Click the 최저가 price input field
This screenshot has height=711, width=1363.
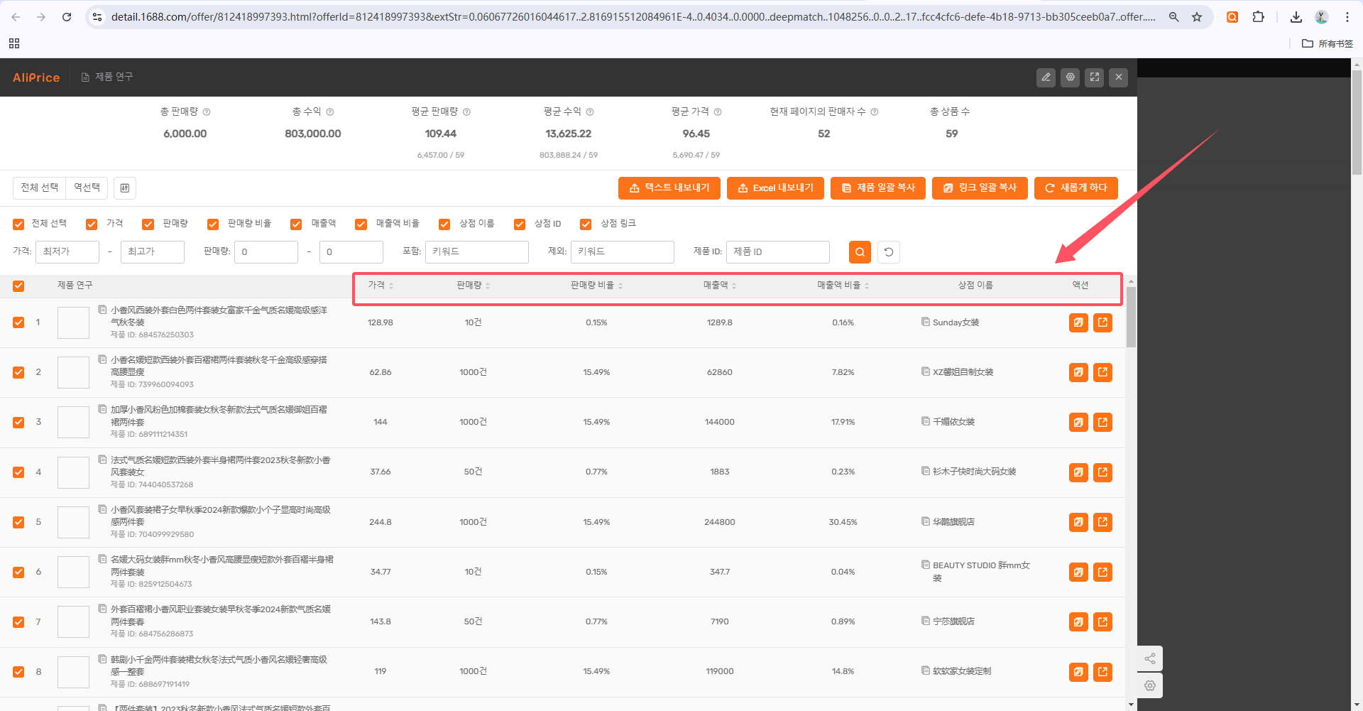[x=67, y=252]
